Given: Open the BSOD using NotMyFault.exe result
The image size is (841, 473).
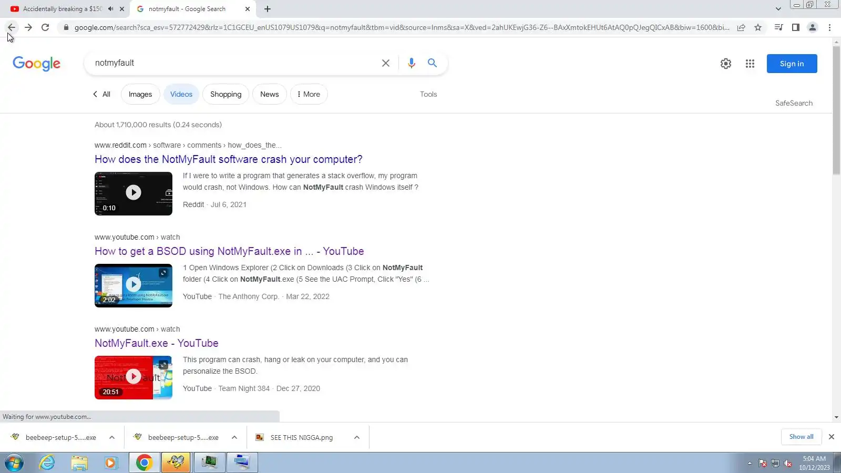Looking at the screenshot, I should [229, 251].
